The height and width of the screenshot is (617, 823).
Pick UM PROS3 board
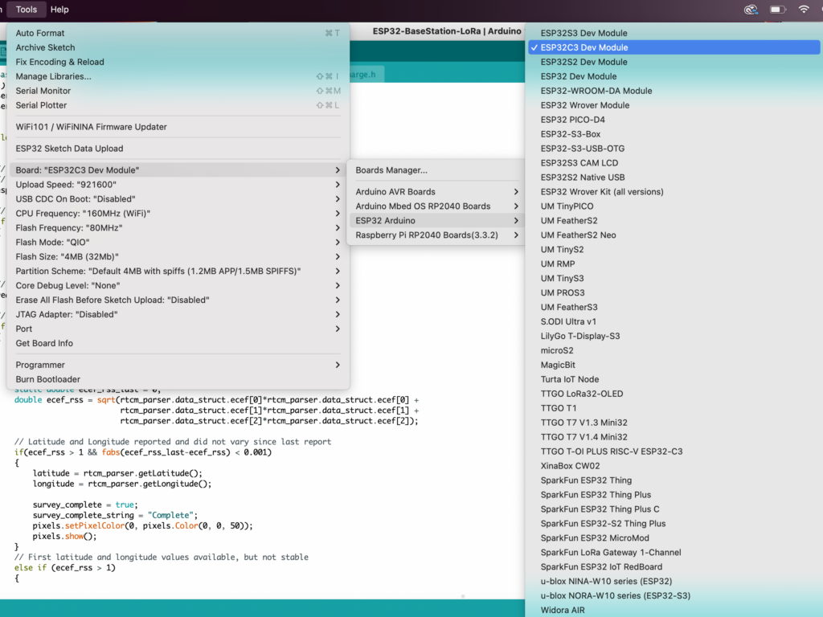click(674, 292)
